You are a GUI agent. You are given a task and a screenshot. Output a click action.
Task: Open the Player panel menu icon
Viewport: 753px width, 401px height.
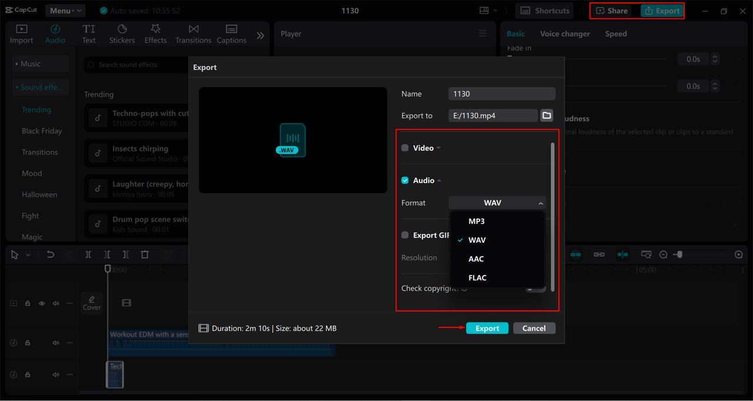483,34
